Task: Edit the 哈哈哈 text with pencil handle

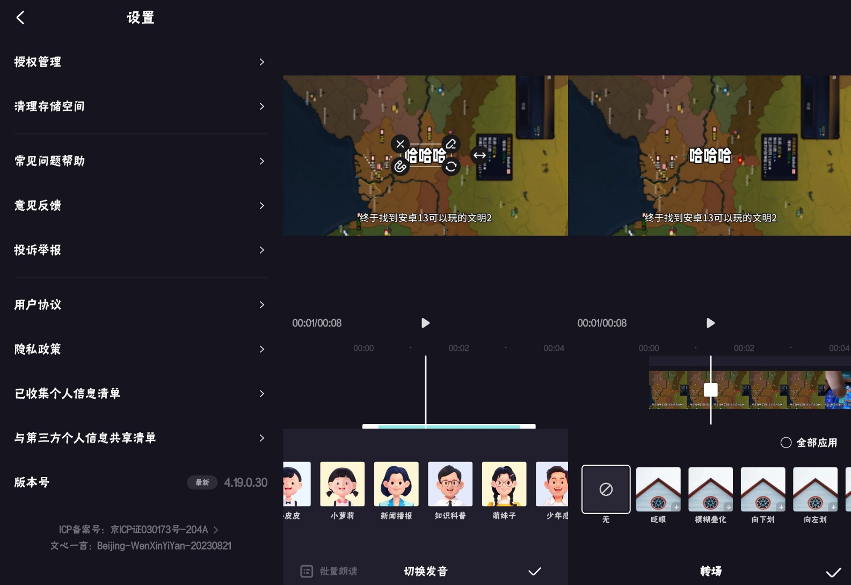Action: [x=451, y=144]
